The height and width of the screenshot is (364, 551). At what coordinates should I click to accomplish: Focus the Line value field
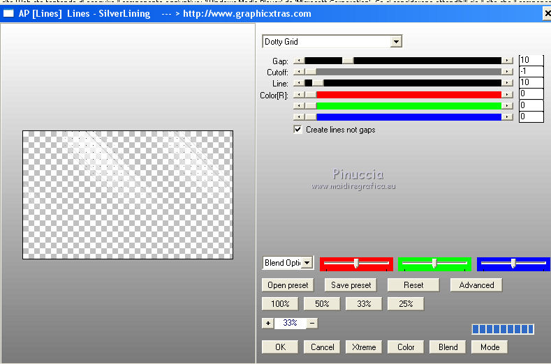[x=531, y=82]
